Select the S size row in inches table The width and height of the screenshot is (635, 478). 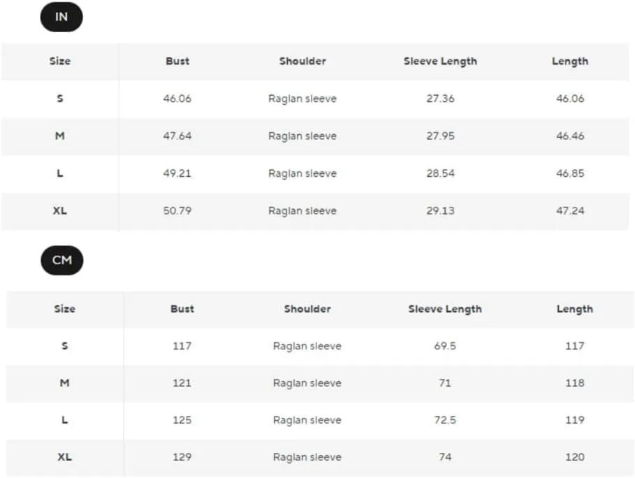(315, 99)
